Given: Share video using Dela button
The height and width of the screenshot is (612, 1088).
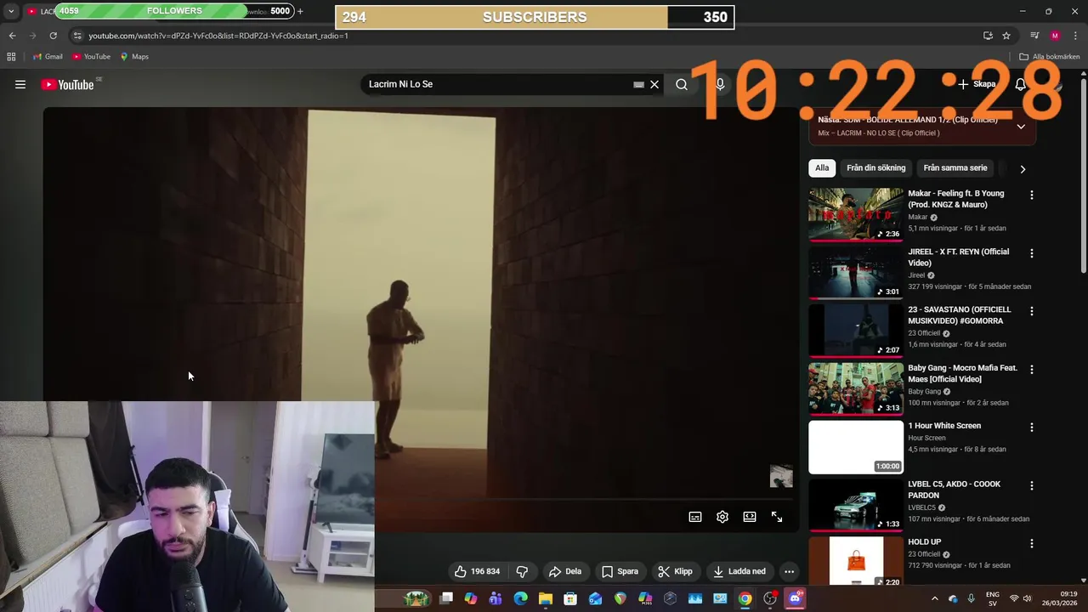Looking at the screenshot, I should pyautogui.click(x=565, y=571).
